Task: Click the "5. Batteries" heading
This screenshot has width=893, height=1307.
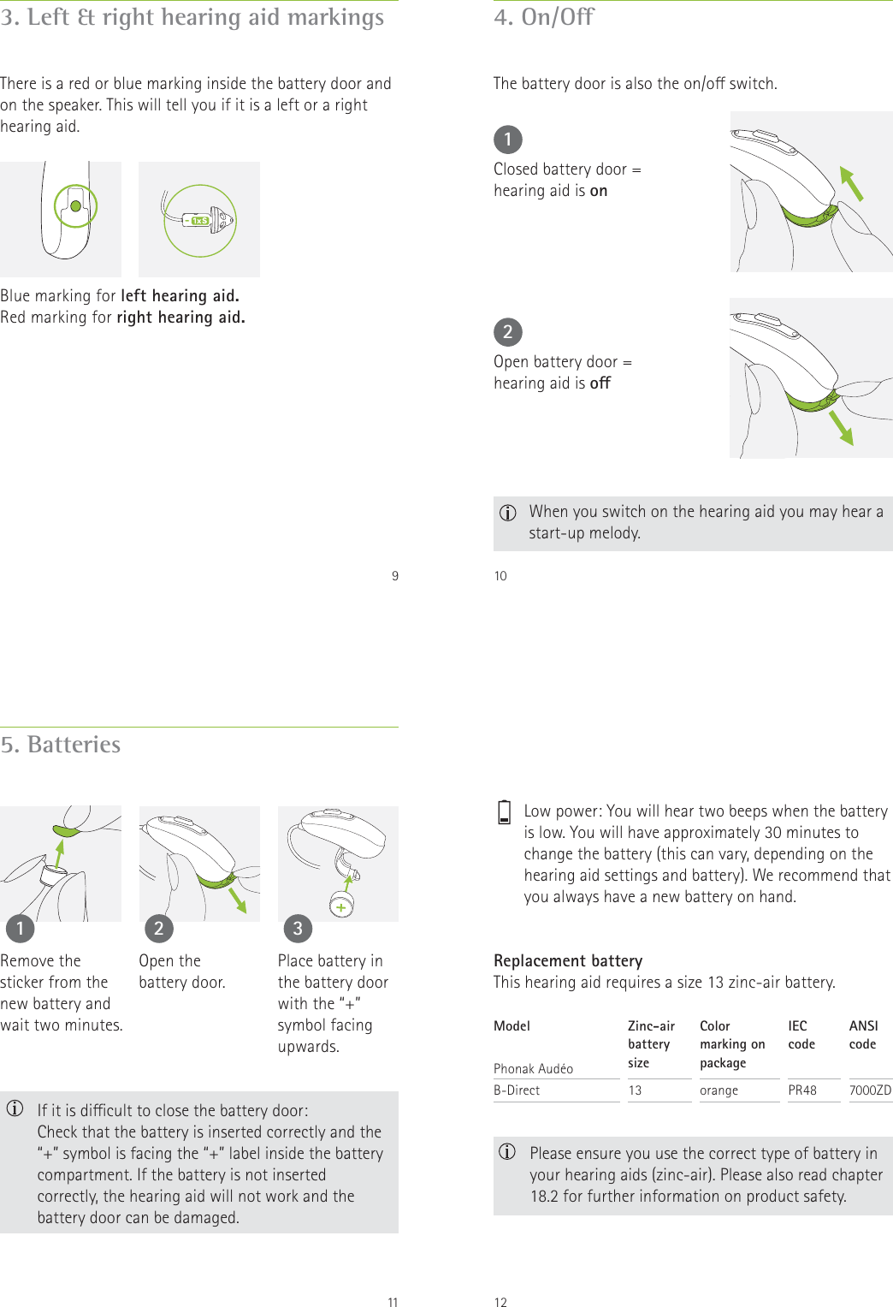Action: point(61,745)
